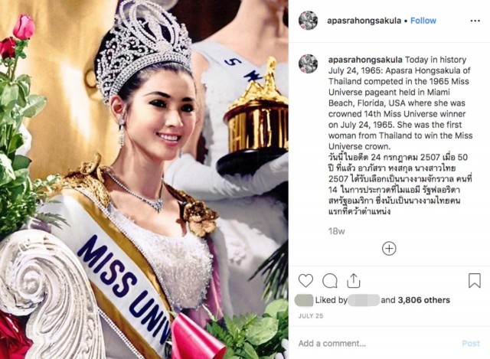
Task: Open the JULY 25 post date link
Action: pos(310,316)
